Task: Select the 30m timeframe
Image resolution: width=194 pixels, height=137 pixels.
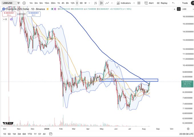Action: [53, 3]
